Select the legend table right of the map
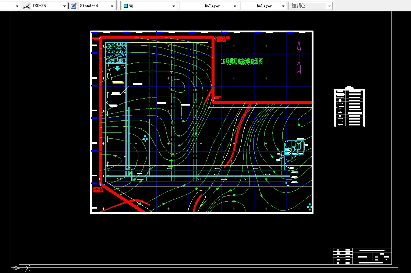The height and width of the screenshot is (273, 411). coord(350,107)
